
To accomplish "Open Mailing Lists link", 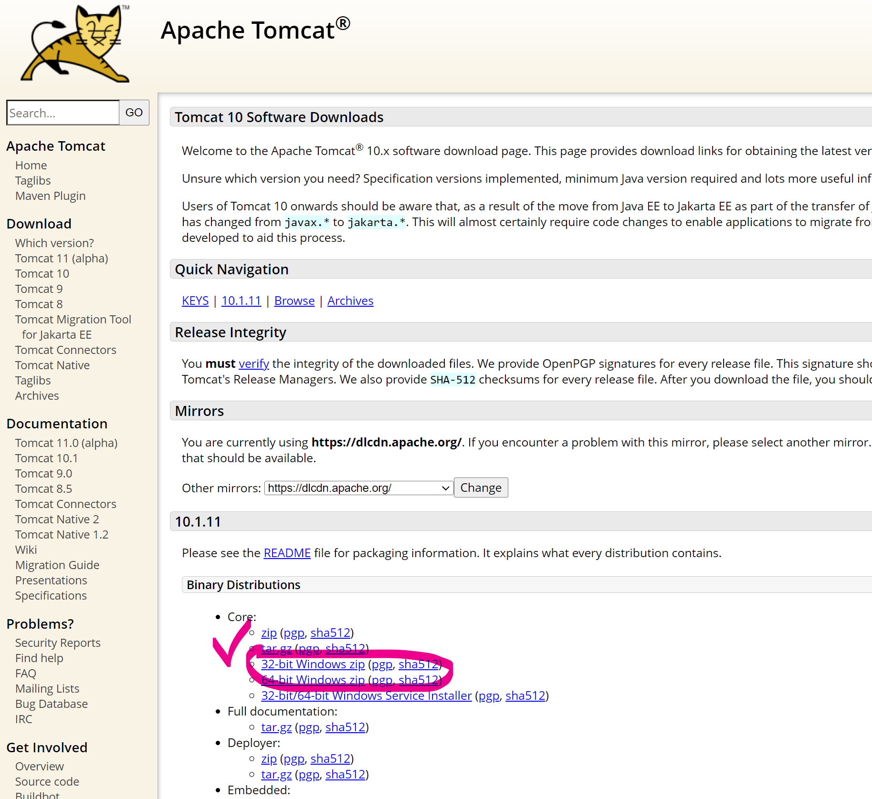I will (47, 688).
